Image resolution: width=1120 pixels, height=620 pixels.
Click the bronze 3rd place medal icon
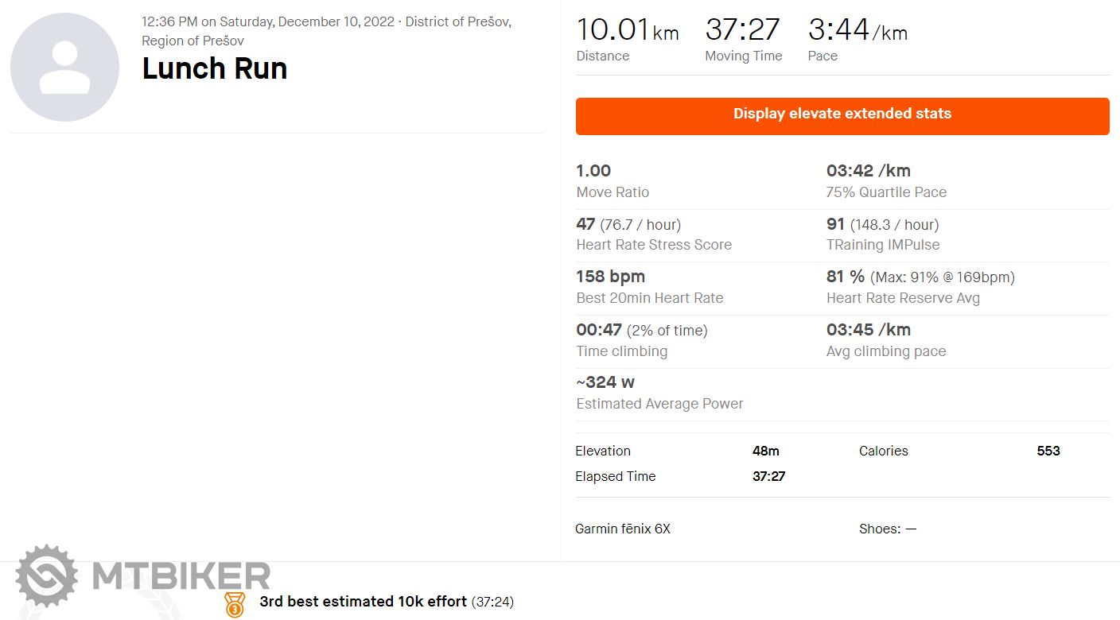(x=235, y=604)
